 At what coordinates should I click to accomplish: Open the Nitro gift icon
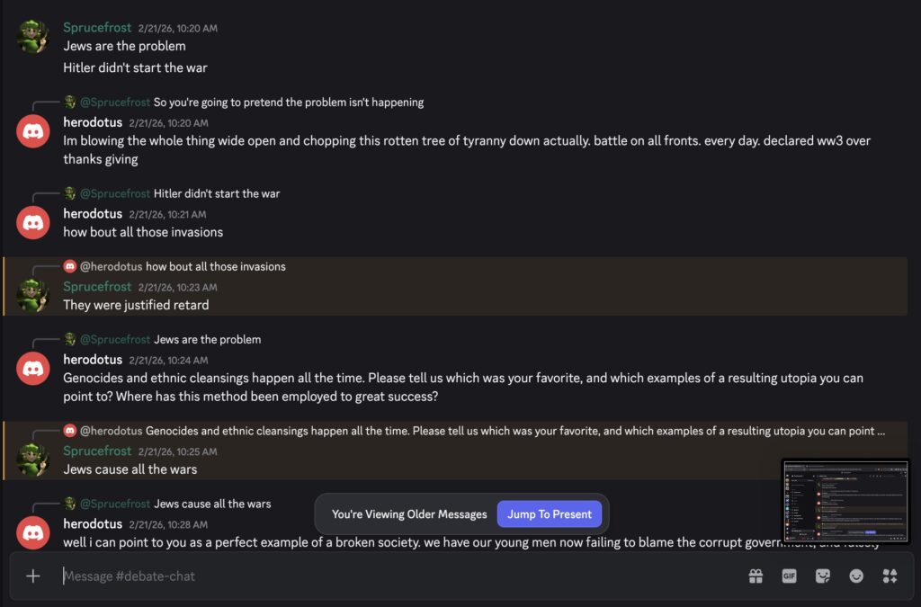(x=756, y=576)
